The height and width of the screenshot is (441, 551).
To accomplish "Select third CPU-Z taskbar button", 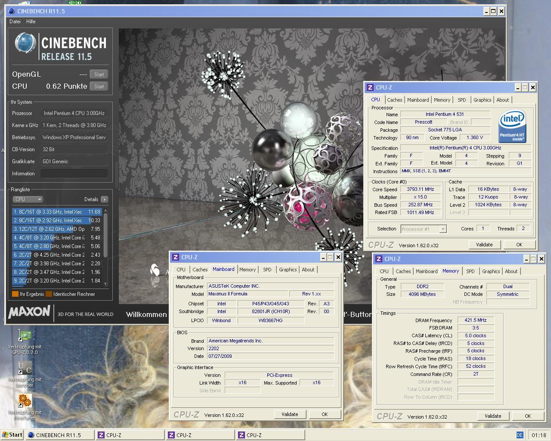I will point(270,435).
